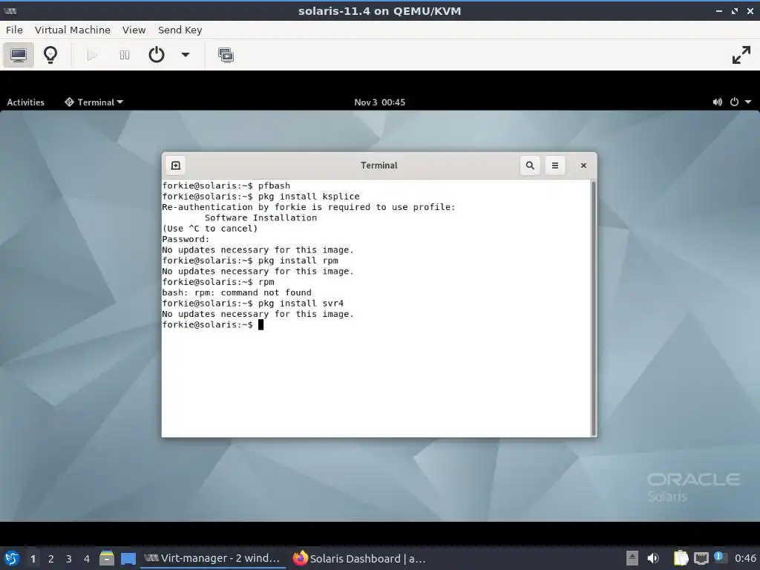Switch the VM console to fullscreen
Image resolution: width=760 pixels, height=570 pixels.
tap(741, 55)
